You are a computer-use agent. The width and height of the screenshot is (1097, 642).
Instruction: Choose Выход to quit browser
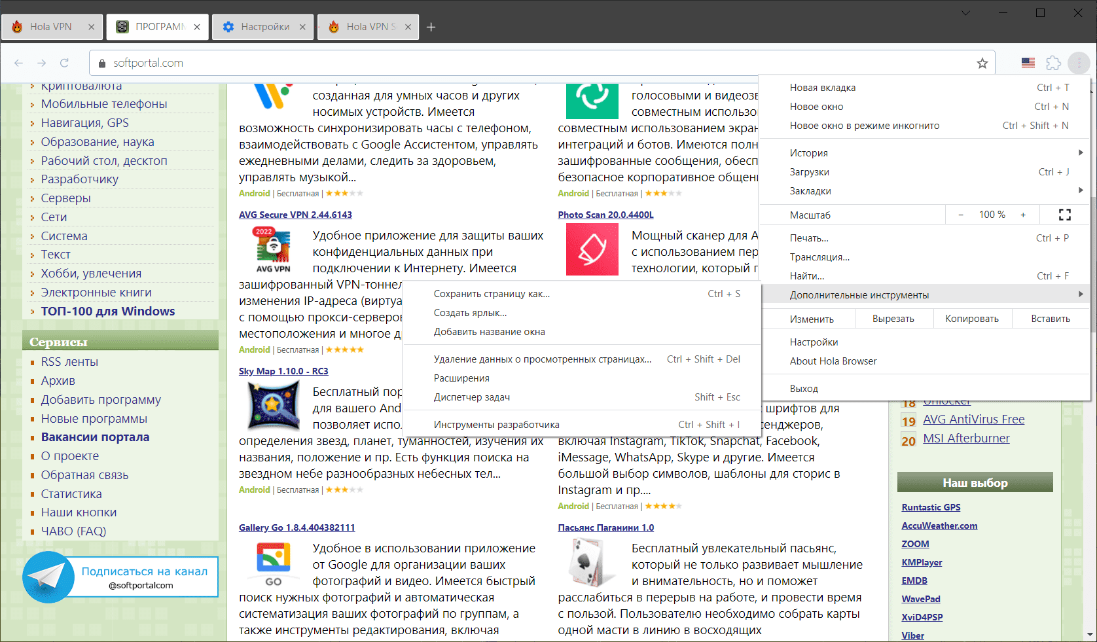click(x=924, y=389)
